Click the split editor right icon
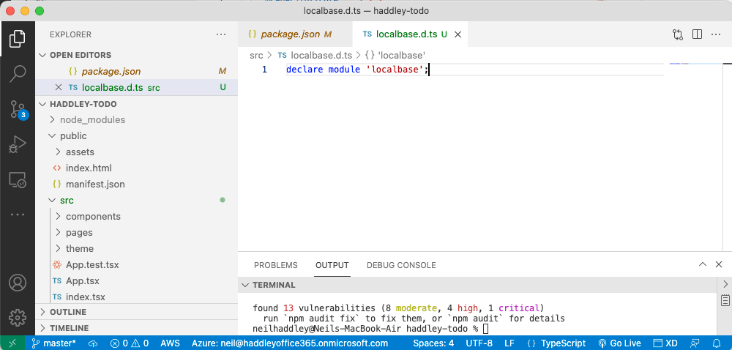The image size is (732, 350). click(698, 34)
